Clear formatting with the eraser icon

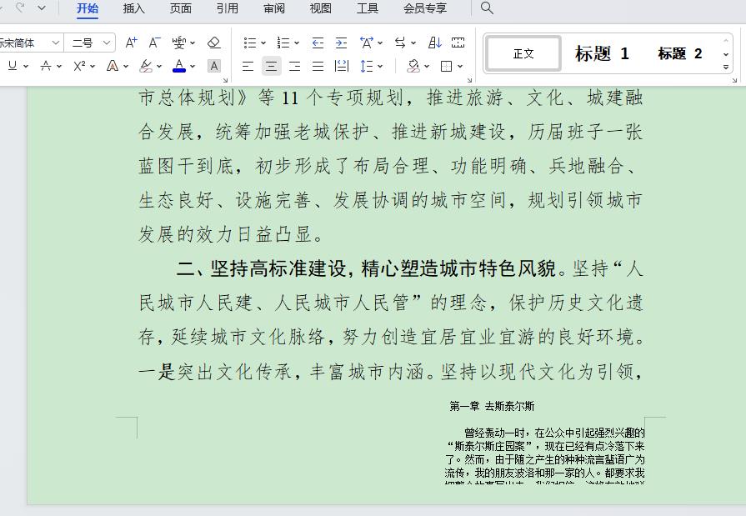(213, 43)
